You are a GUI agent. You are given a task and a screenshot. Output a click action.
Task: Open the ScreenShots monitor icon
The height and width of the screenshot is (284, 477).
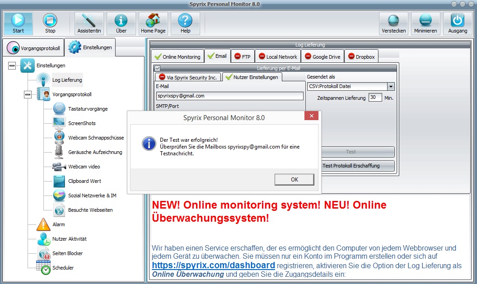coord(59,123)
